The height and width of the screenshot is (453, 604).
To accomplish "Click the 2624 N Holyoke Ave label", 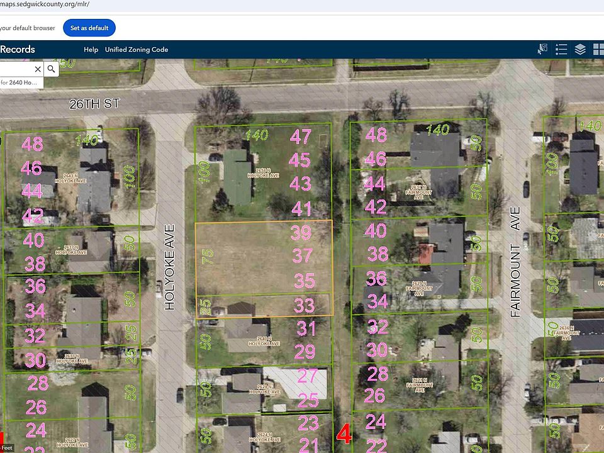I will click(x=264, y=437).
